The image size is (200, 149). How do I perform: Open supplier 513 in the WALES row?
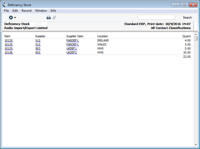pos(38,44)
